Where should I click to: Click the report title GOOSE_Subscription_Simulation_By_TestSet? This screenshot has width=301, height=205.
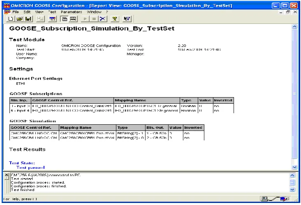[92, 28]
